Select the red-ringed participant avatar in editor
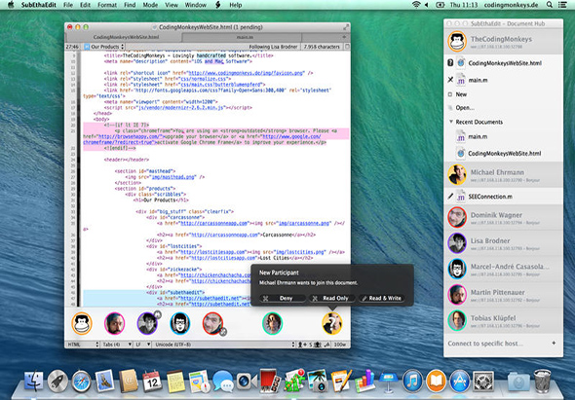 point(212,323)
